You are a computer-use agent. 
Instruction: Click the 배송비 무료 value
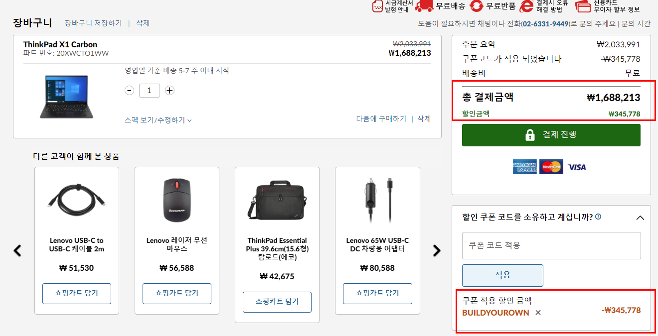(633, 73)
